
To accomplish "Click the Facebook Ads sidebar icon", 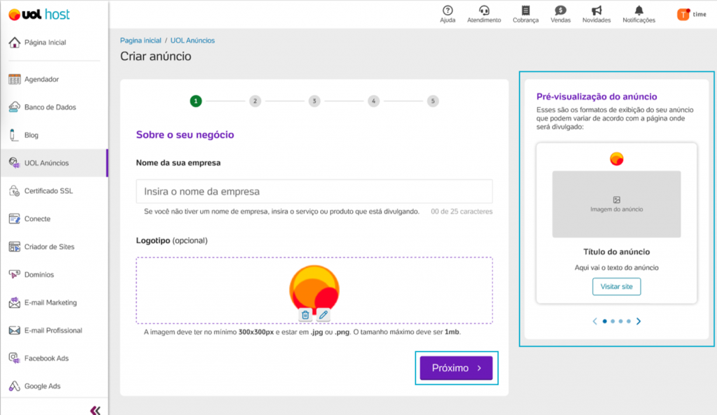I will point(14,358).
